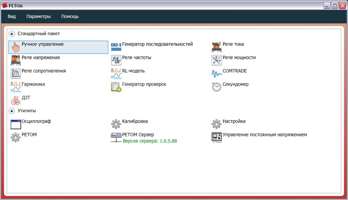Click the РЕТОМ Сервер icon
Screen dimensions: 348x200
[x=116, y=137]
